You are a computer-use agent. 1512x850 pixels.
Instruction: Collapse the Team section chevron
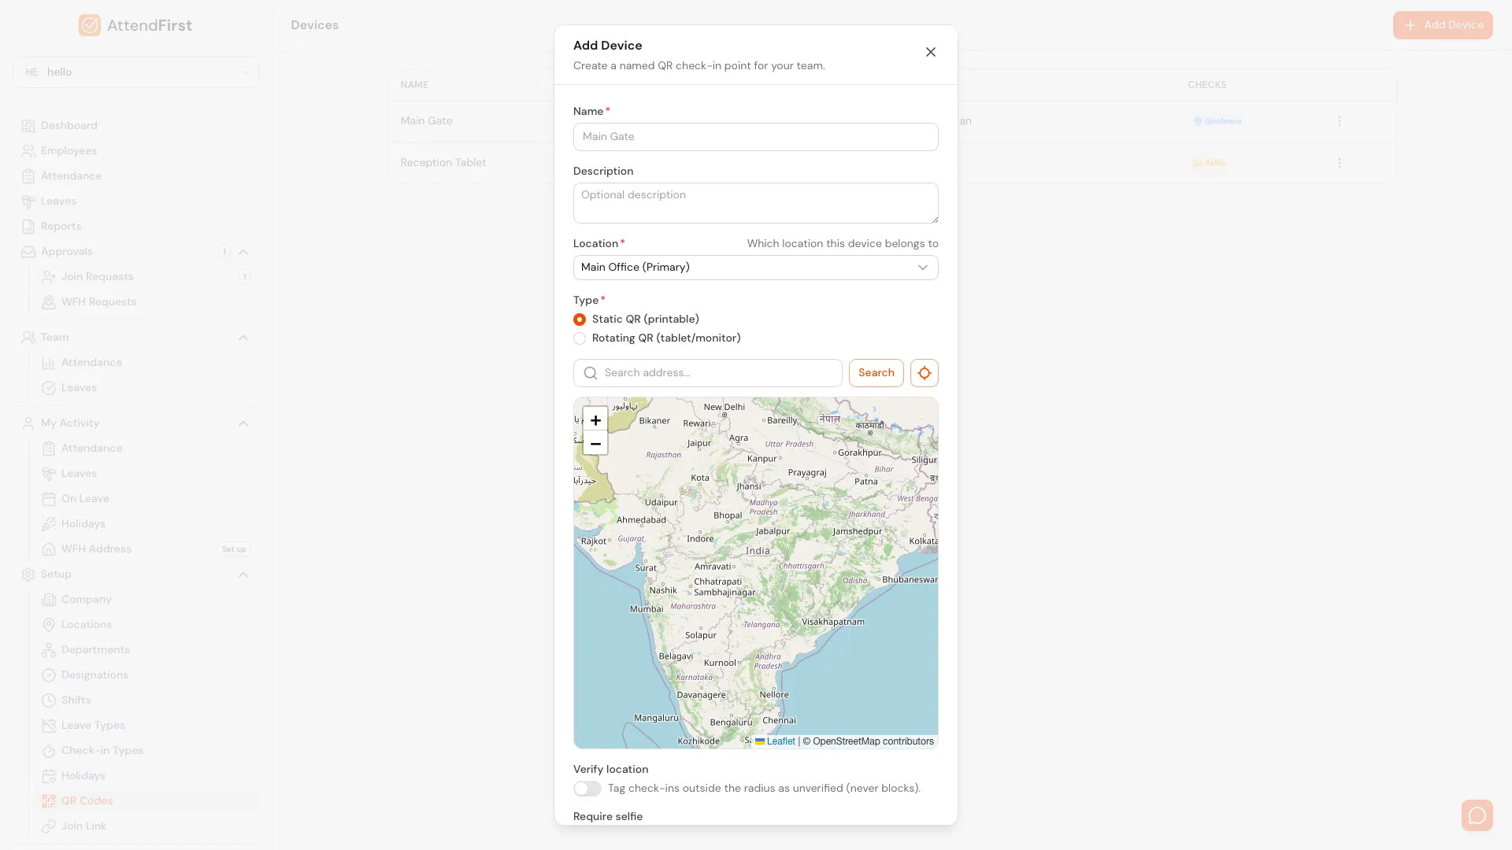243,338
